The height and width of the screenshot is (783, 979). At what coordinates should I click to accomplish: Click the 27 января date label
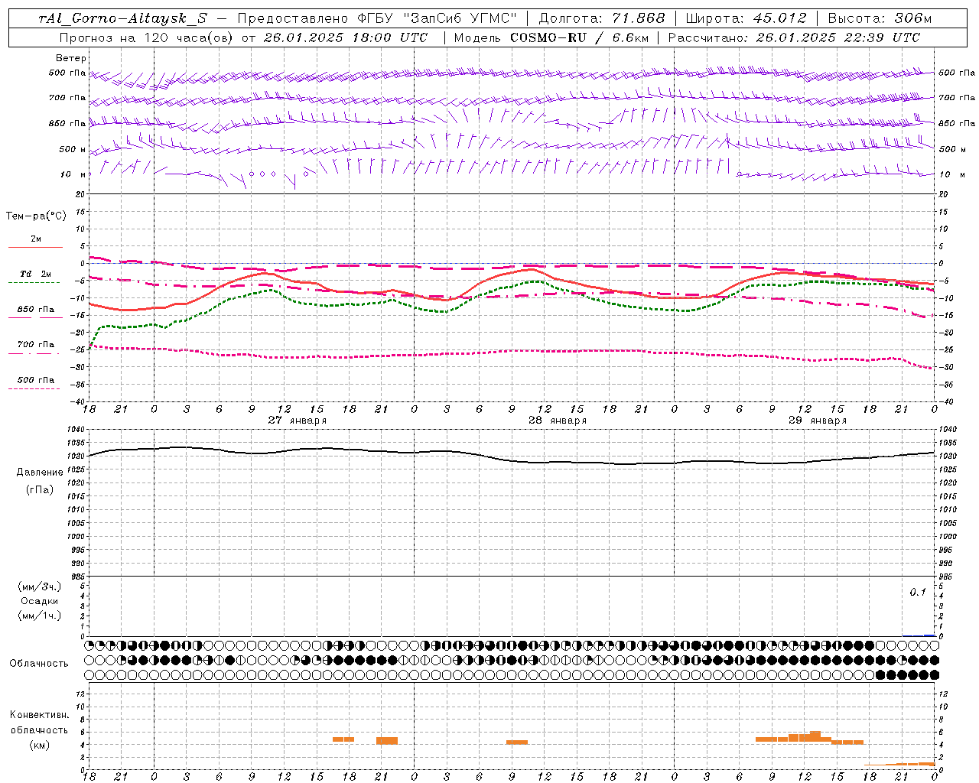coord(297,421)
